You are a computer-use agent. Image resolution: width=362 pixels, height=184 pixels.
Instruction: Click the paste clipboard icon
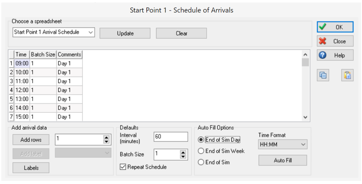pos(347,75)
